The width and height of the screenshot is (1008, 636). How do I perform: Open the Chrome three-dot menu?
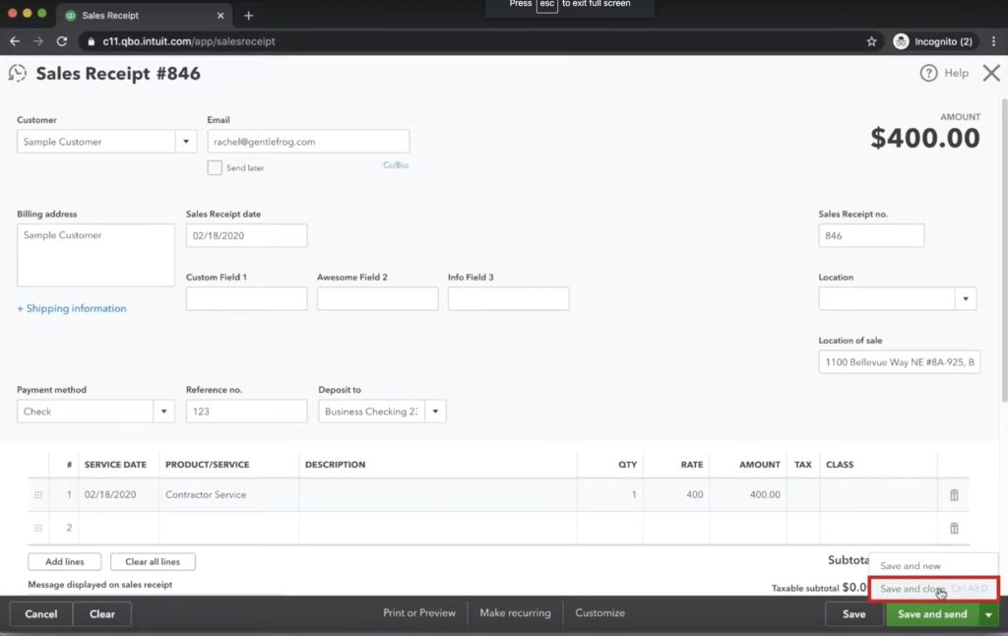pyautogui.click(x=994, y=41)
